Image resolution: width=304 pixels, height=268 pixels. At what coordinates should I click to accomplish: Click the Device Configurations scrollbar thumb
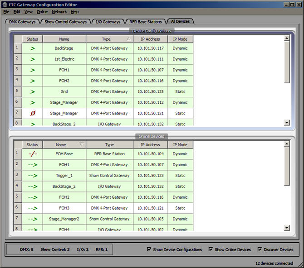(x=287, y=62)
